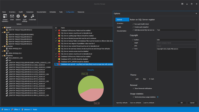This screenshot has width=199, height=112.
Task: Select Health in the Options sidebar
Action: click(119, 27)
